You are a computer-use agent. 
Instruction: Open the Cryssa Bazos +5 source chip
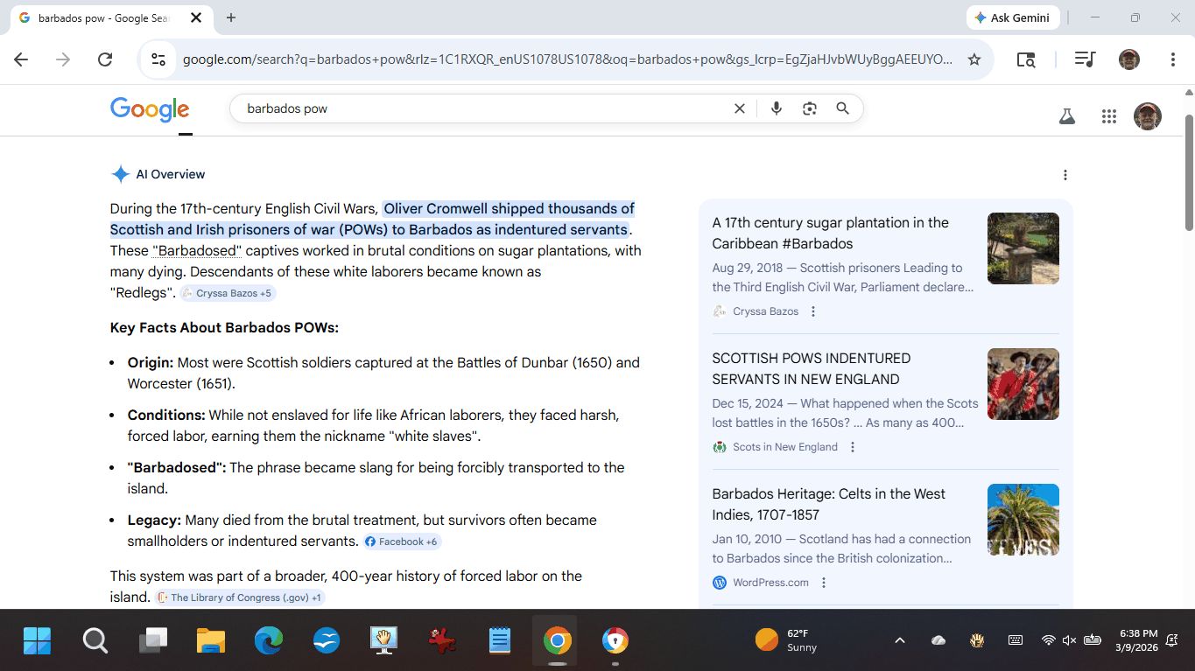point(228,293)
